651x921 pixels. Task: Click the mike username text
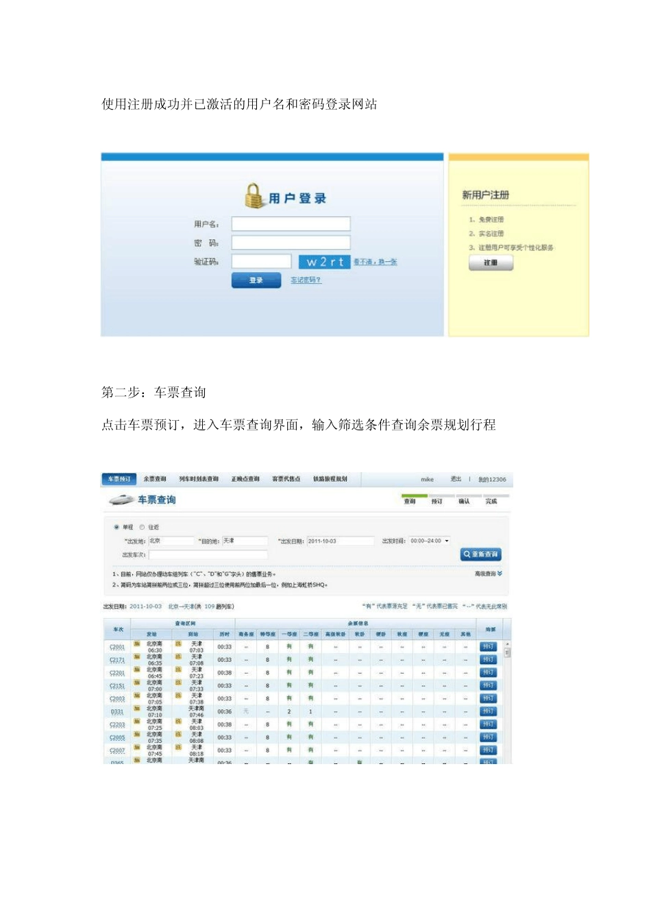(427, 479)
